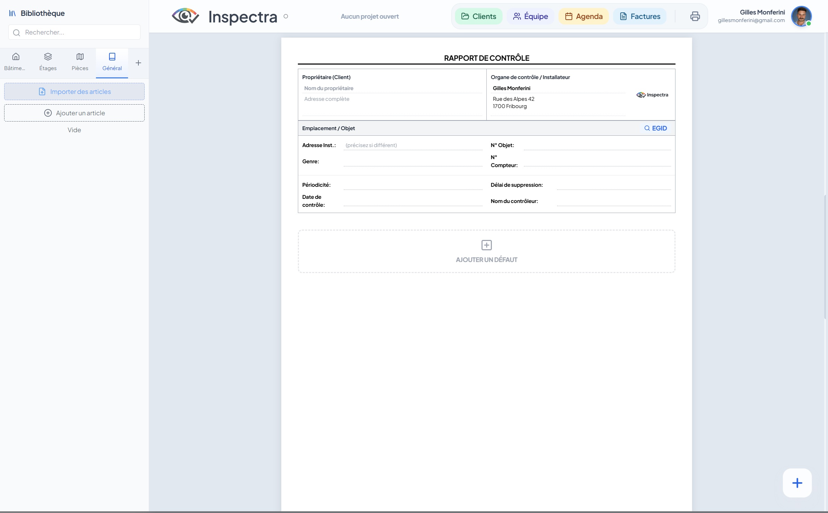Click Ajouter un article
Viewport: 828px width, 513px height.
(74, 113)
